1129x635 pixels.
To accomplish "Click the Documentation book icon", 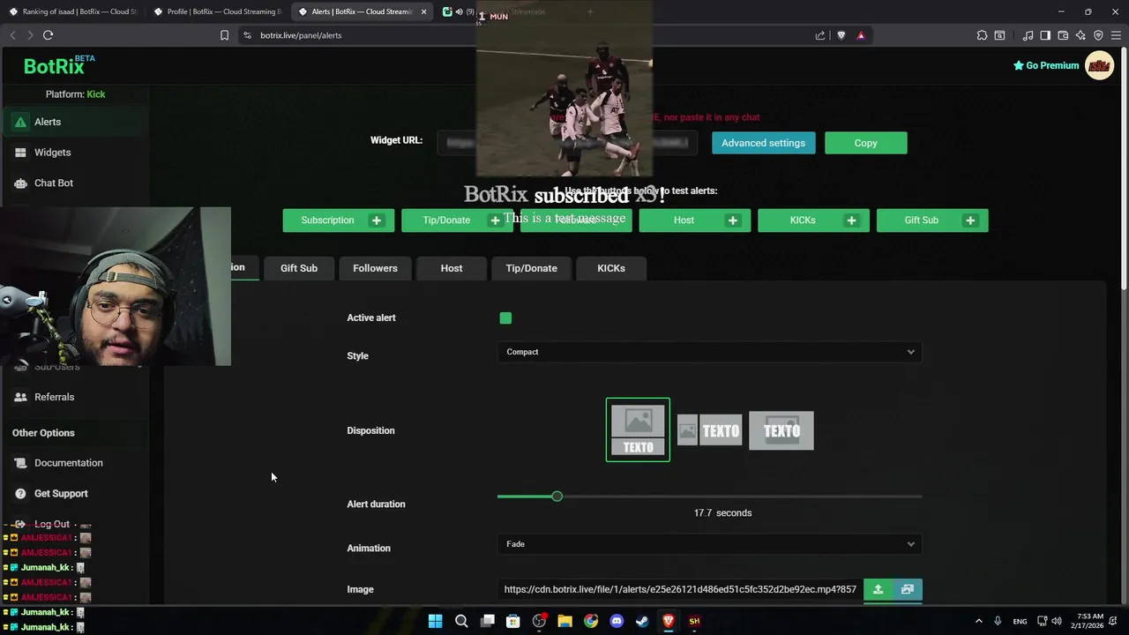I will point(20,463).
